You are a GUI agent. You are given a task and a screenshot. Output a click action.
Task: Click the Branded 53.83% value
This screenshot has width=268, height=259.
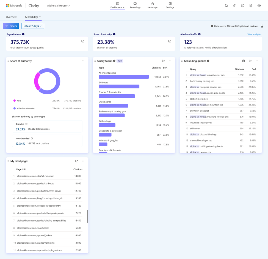pos(20,129)
